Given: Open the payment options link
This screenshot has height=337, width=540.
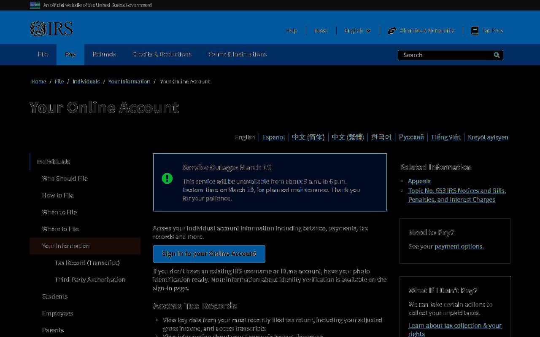Looking at the screenshot, I should click(x=459, y=246).
